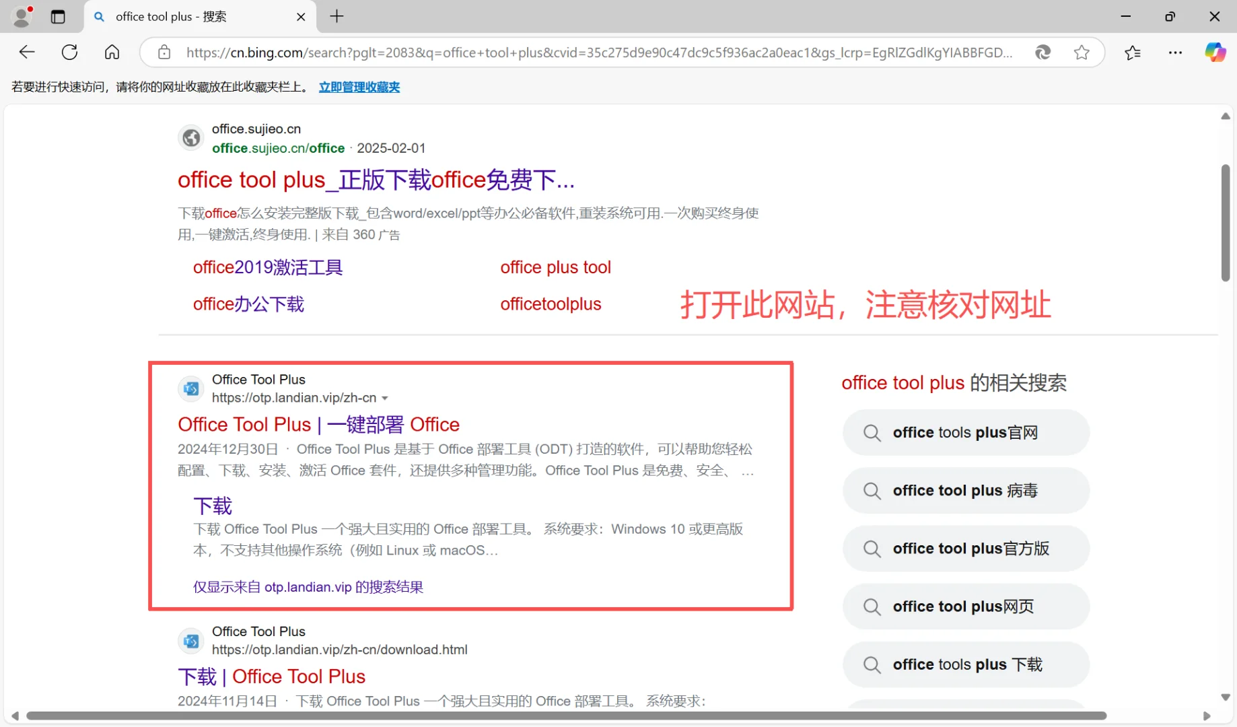Open the 下载 | Office Tool Plus result

pyautogui.click(x=272, y=676)
